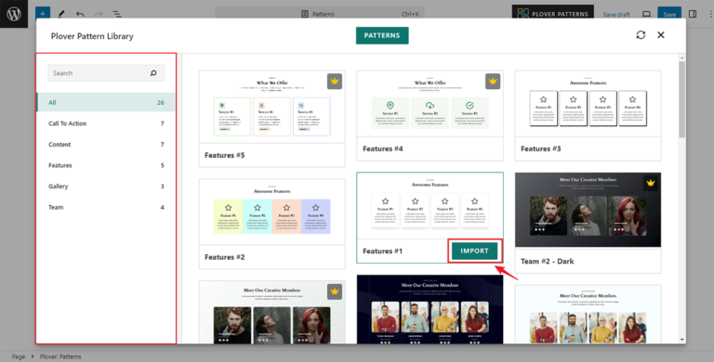Select the pencil Tools icon
Viewport: 714px width, 362px height.
(x=61, y=14)
